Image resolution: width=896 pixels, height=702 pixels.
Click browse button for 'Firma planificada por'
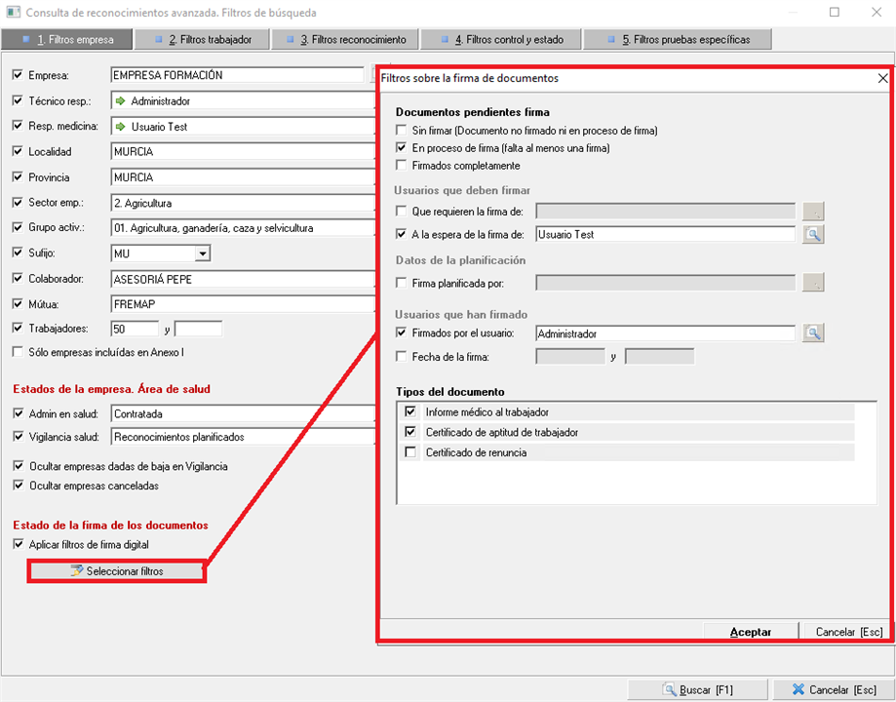pos(813,283)
